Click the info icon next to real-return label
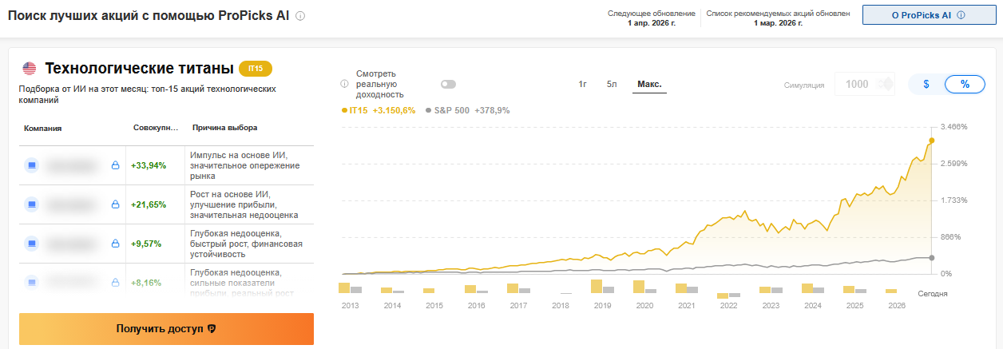Image resolution: width=1003 pixels, height=349 pixels. (x=345, y=84)
